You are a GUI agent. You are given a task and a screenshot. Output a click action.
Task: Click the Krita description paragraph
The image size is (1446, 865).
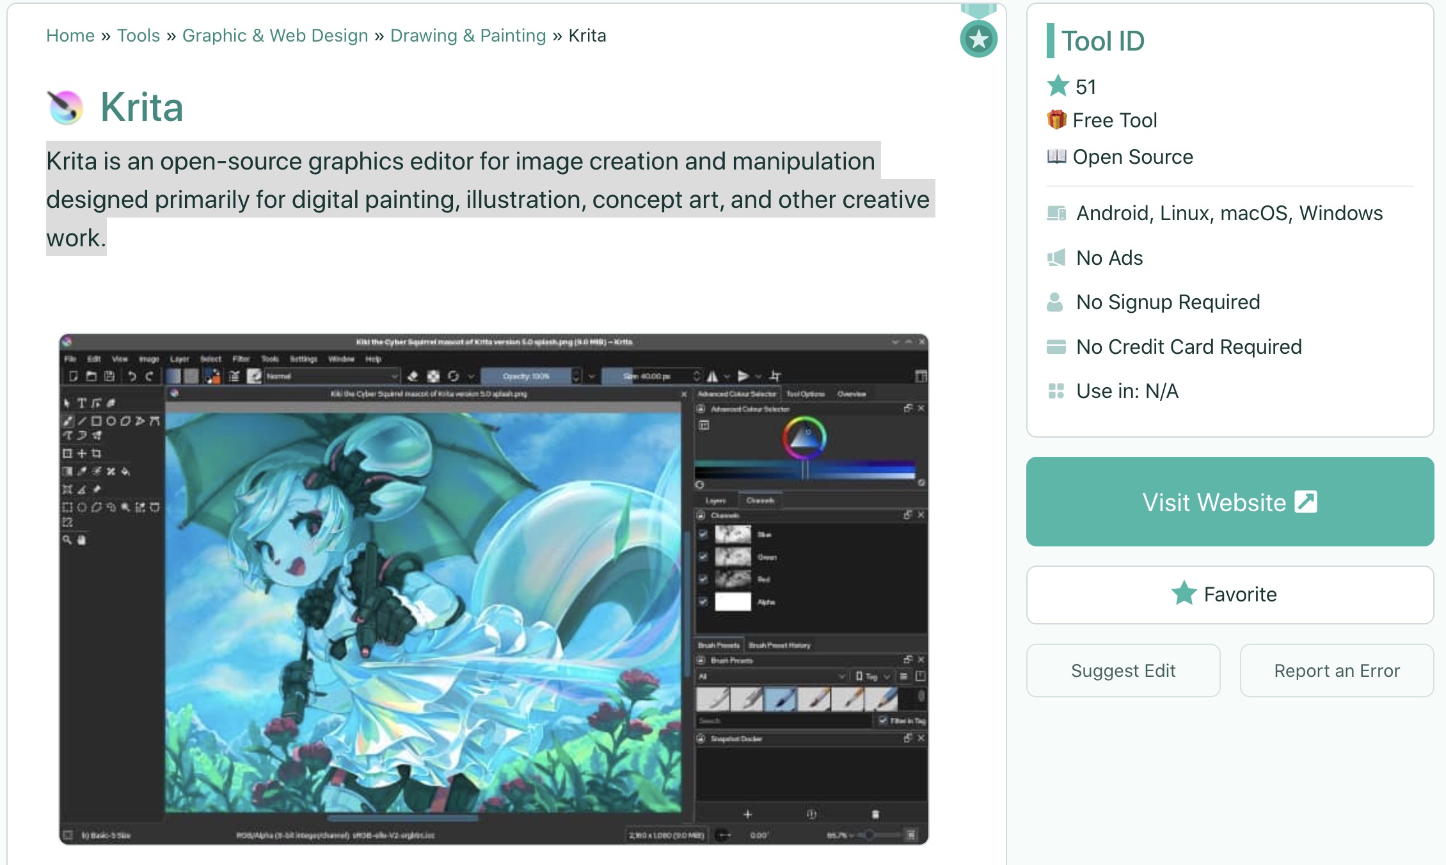pyautogui.click(x=491, y=199)
